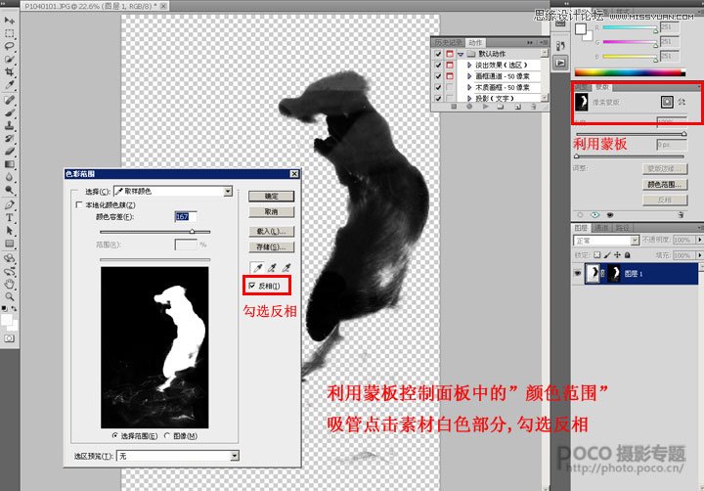
Task: Select the Zoom magnifier tool
Action: (10, 296)
